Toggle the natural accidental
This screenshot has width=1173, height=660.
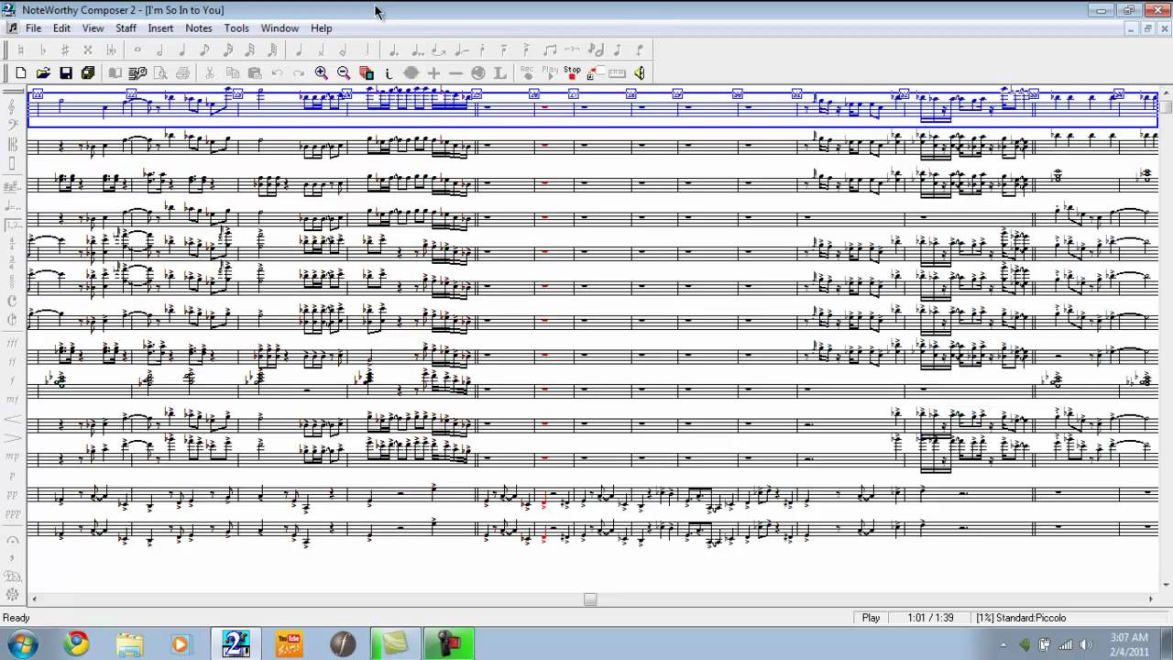point(21,50)
